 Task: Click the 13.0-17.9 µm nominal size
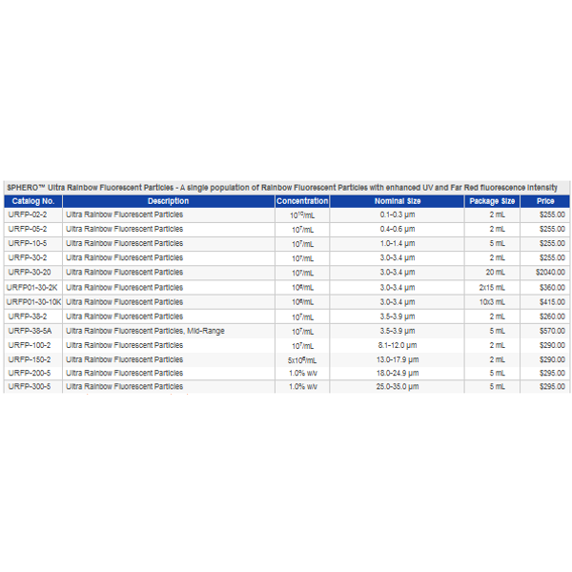pyautogui.click(x=398, y=359)
